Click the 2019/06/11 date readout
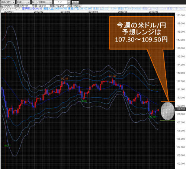This screenshot has height=169, width=186. 7,6
